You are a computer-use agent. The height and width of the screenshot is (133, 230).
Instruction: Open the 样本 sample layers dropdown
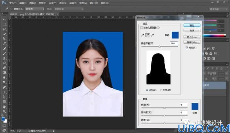coord(69,9)
